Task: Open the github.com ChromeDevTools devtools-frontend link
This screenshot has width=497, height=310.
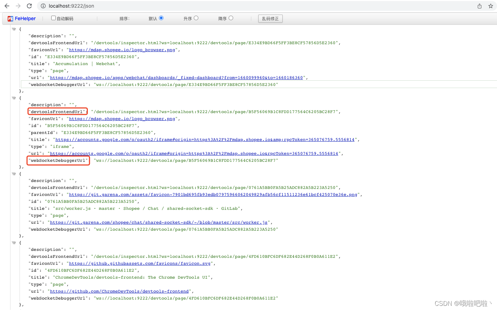Action: pos(119,291)
